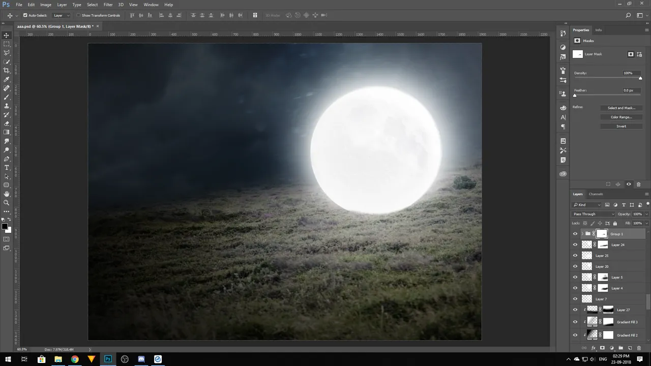Open File Explorer from the taskbar
This screenshot has height=366, width=651.
coord(58,359)
